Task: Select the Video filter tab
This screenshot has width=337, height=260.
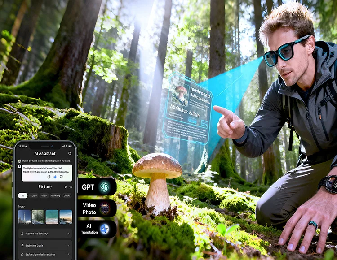Action: 44,196
